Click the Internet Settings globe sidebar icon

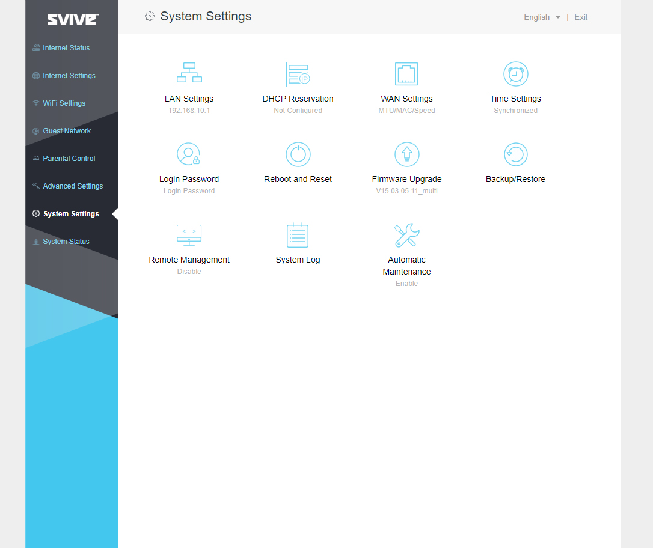[36, 75]
